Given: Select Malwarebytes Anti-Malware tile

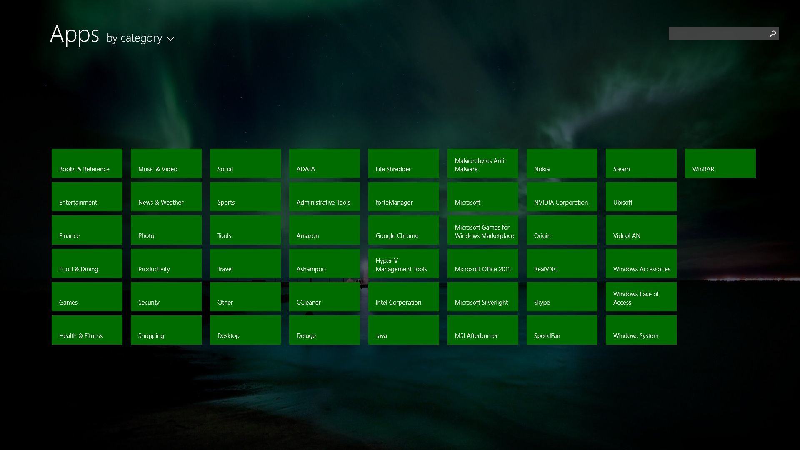Looking at the screenshot, I should 483,163.
